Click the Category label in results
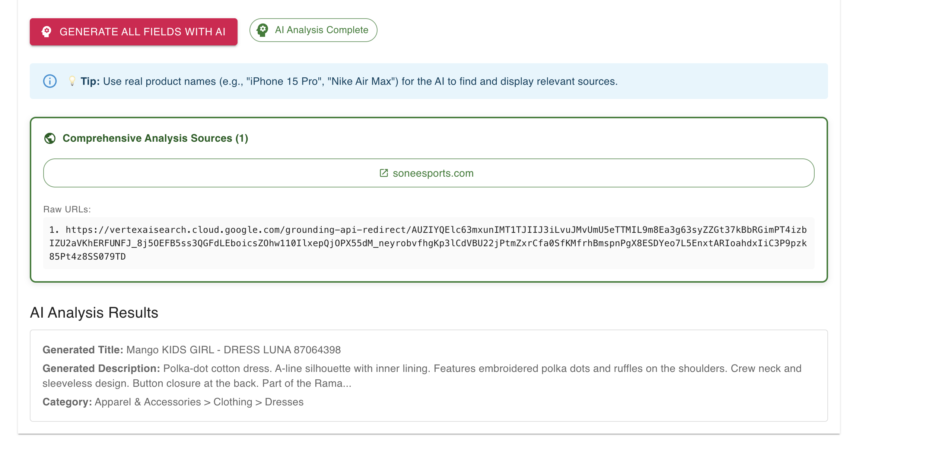942x453 pixels. [x=67, y=402]
